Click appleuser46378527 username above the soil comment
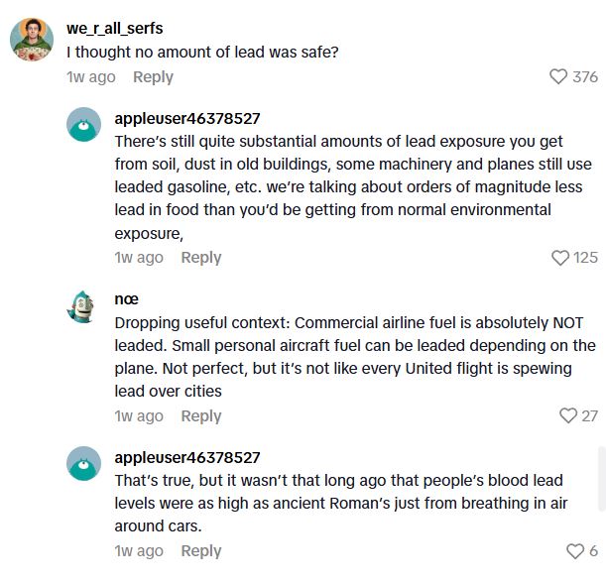Viewport: 606px width, 582px height. coord(187,118)
